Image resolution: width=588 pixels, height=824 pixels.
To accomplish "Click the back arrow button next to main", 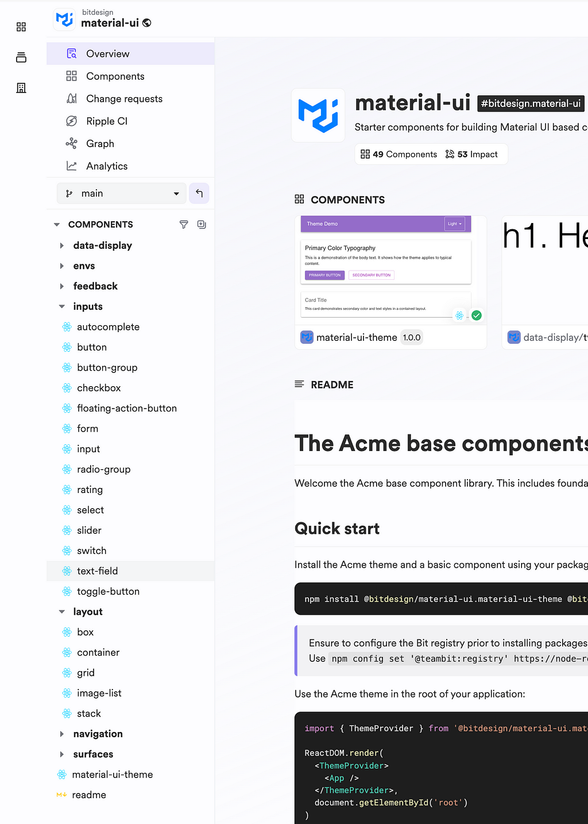I will click(199, 193).
